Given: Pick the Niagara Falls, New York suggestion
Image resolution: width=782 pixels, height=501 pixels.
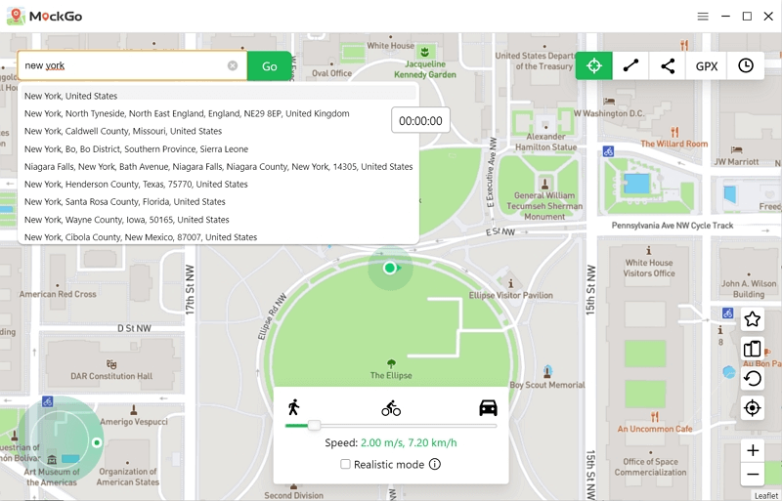Looking at the screenshot, I should (218, 167).
